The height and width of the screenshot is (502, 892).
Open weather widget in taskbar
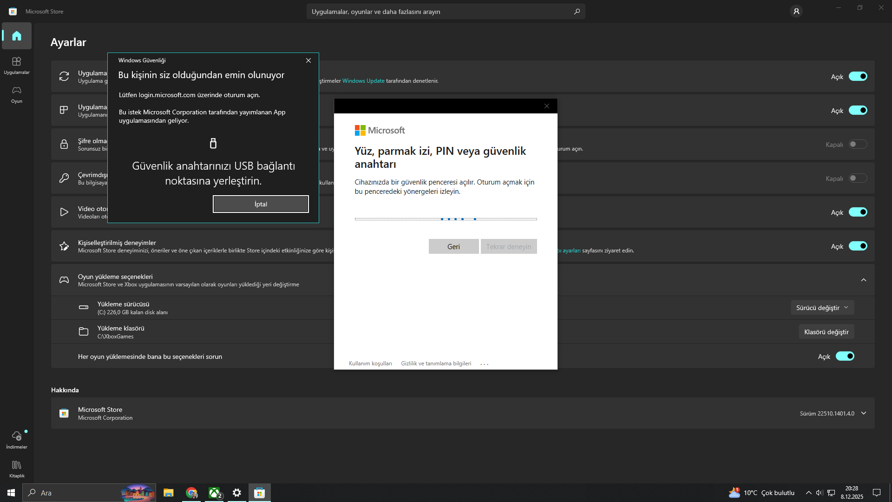click(x=762, y=493)
